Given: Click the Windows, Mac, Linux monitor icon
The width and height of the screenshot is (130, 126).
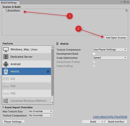Looking at the screenshot, I should coord(6,49).
